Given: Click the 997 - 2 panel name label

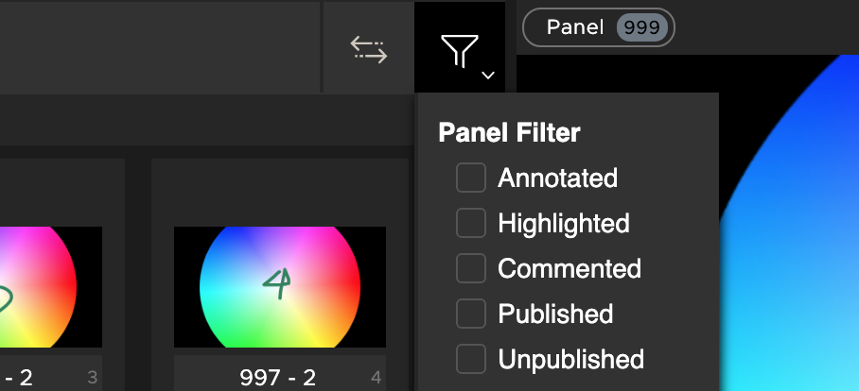Looking at the screenshot, I should (x=278, y=378).
